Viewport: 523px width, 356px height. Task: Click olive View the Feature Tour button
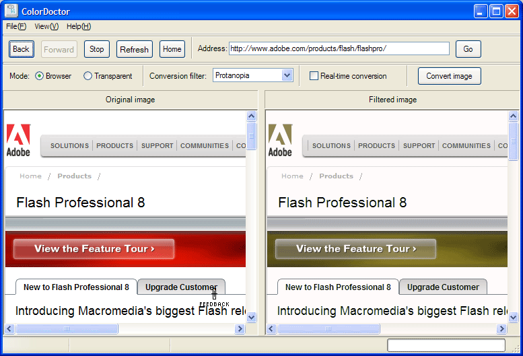pyautogui.click(x=355, y=249)
